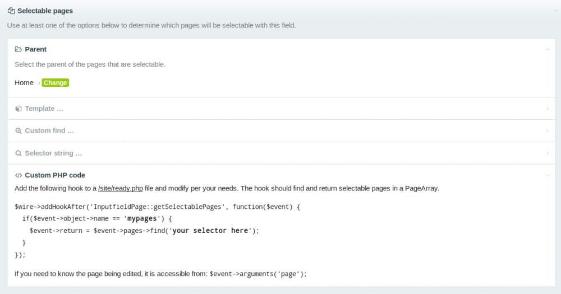Select the Home parent page label

coord(24,83)
